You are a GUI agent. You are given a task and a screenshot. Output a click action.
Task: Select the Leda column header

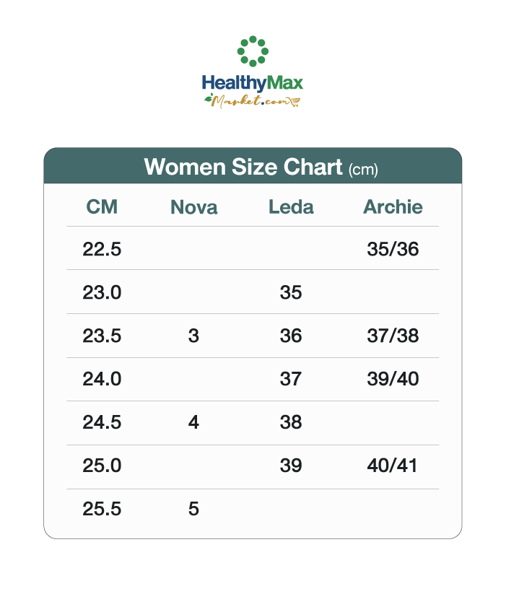(x=291, y=207)
